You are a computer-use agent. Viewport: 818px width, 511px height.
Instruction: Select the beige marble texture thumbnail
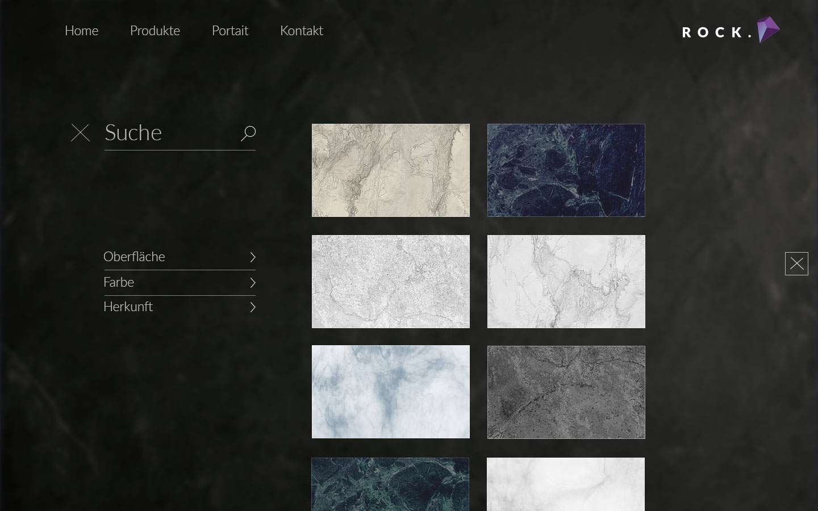[x=391, y=170]
